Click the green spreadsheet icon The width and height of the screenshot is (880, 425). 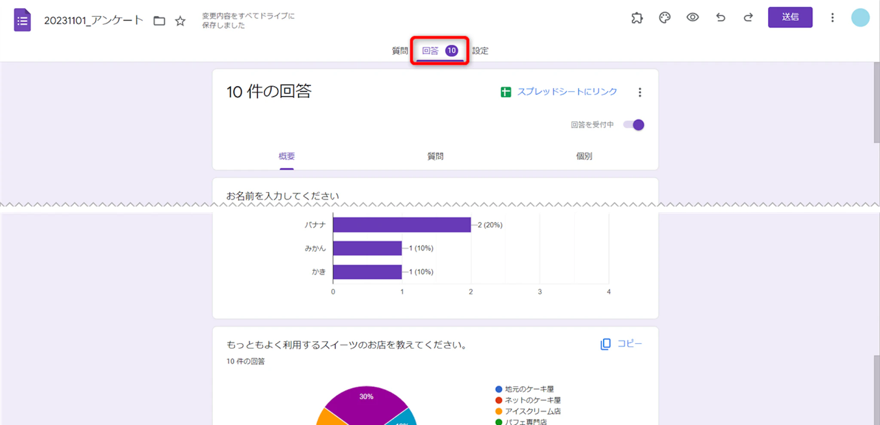(506, 92)
